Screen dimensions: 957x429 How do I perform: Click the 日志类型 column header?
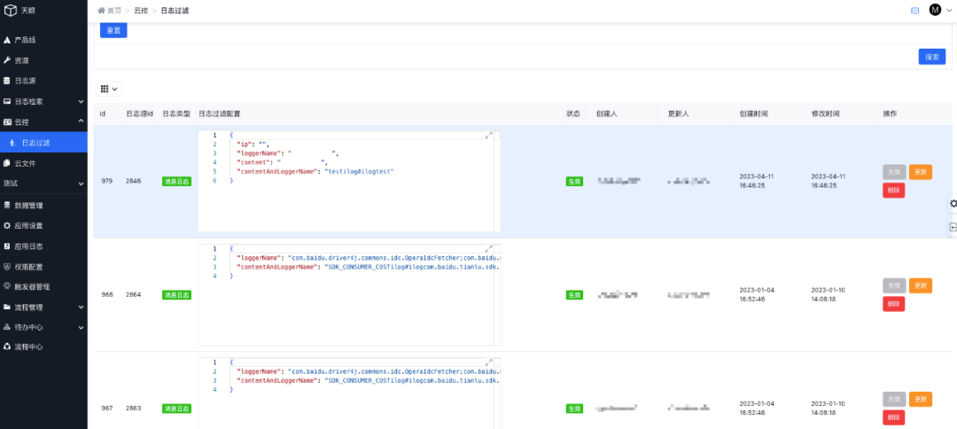(176, 114)
